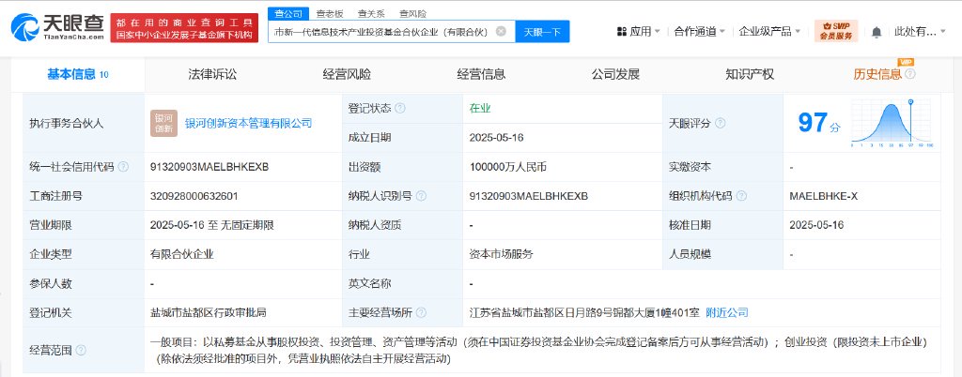The height and width of the screenshot is (377, 962).
Task: Click the 执行事务合伙人 label
Action: tap(67, 123)
